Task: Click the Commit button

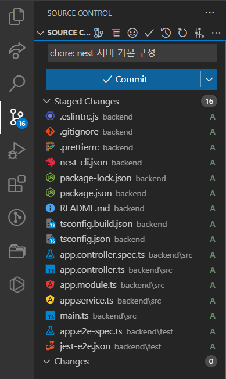Action: pos(123,80)
